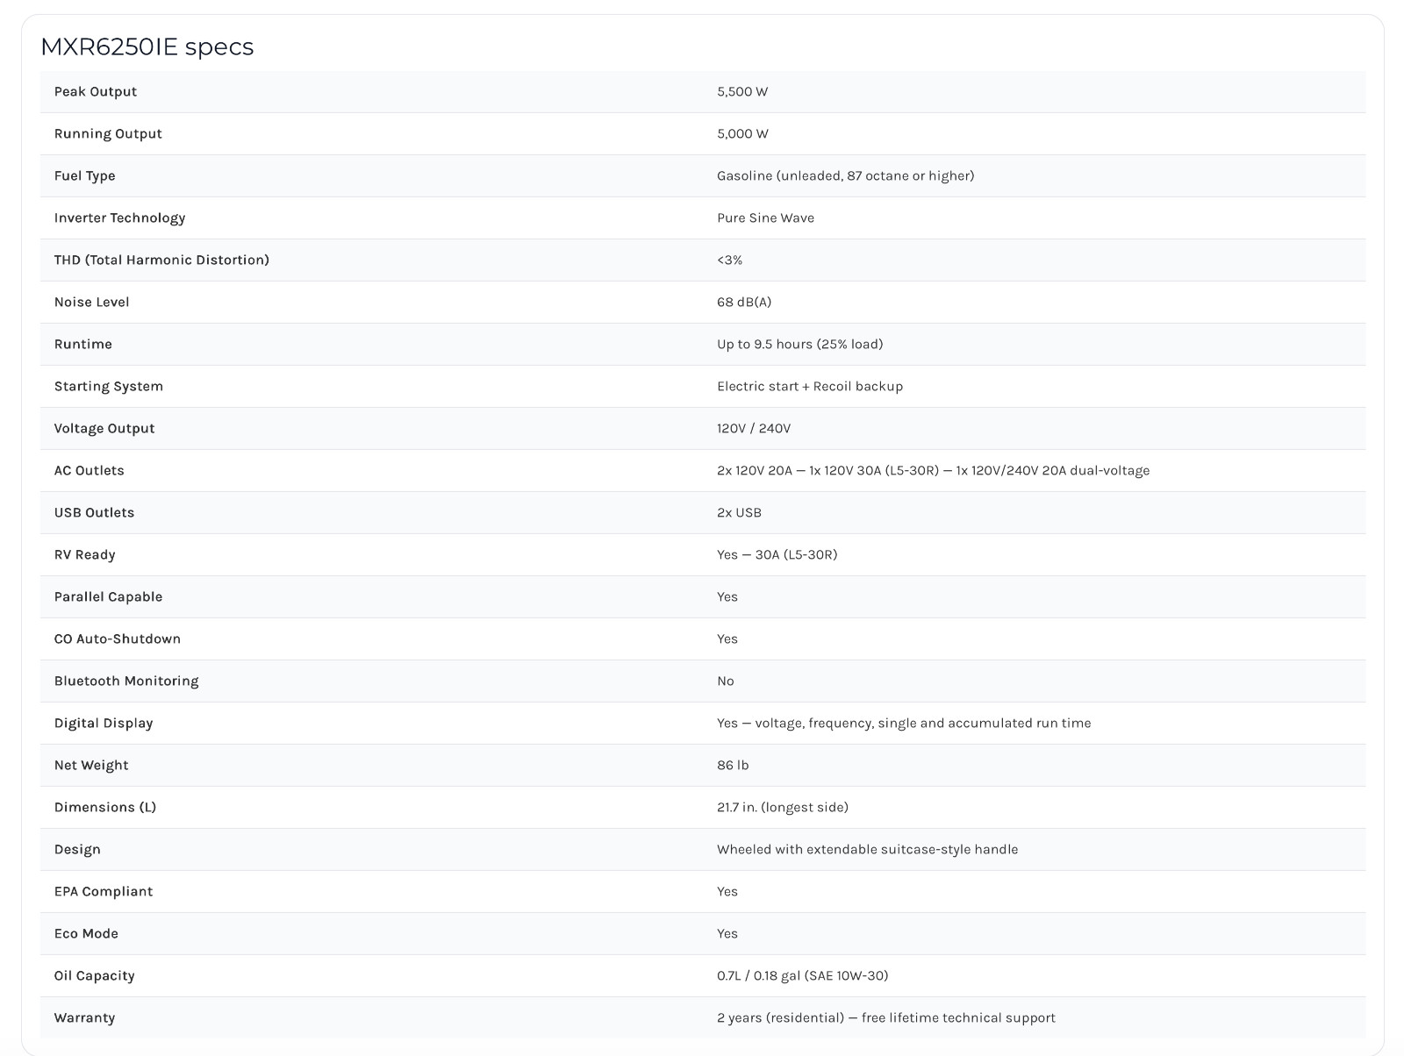Select the Fuel Type row label

pyautogui.click(x=84, y=175)
